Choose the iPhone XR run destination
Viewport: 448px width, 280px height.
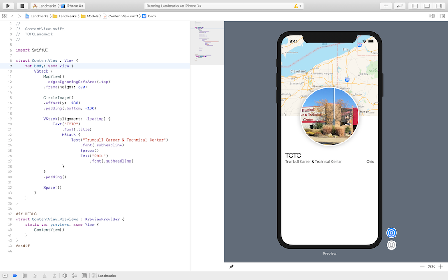[72, 6]
